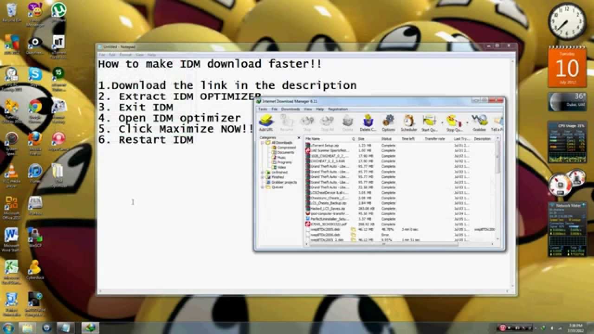Click the Stop Queue icon in IDM
Viewport: 594px width, 334px height.
[453, 123]
